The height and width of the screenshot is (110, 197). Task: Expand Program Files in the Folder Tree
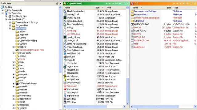pyautogui.click(x=10, y=25)
